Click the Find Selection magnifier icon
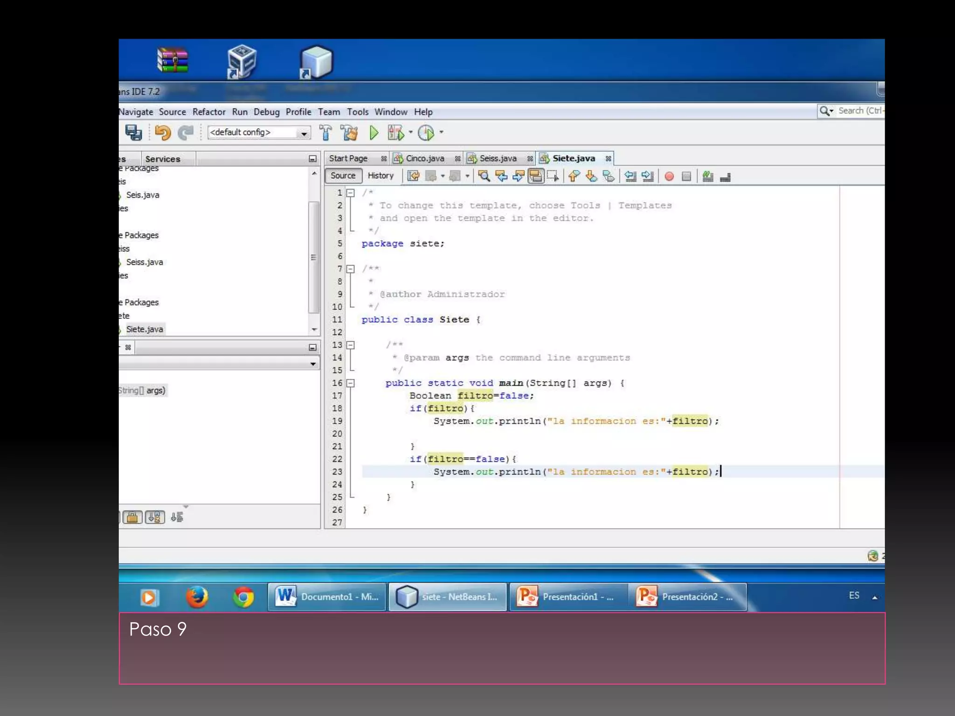This screenshot has height=716, width=955. pyautogui.click(x=484, y=176)
